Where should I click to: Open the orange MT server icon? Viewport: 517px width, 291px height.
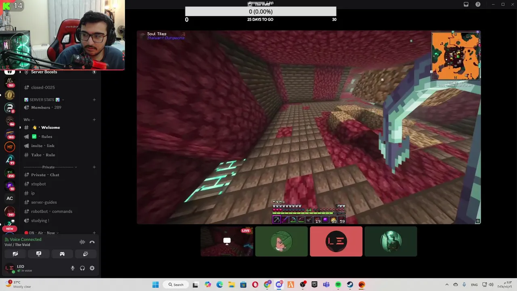tap(10, 147)
